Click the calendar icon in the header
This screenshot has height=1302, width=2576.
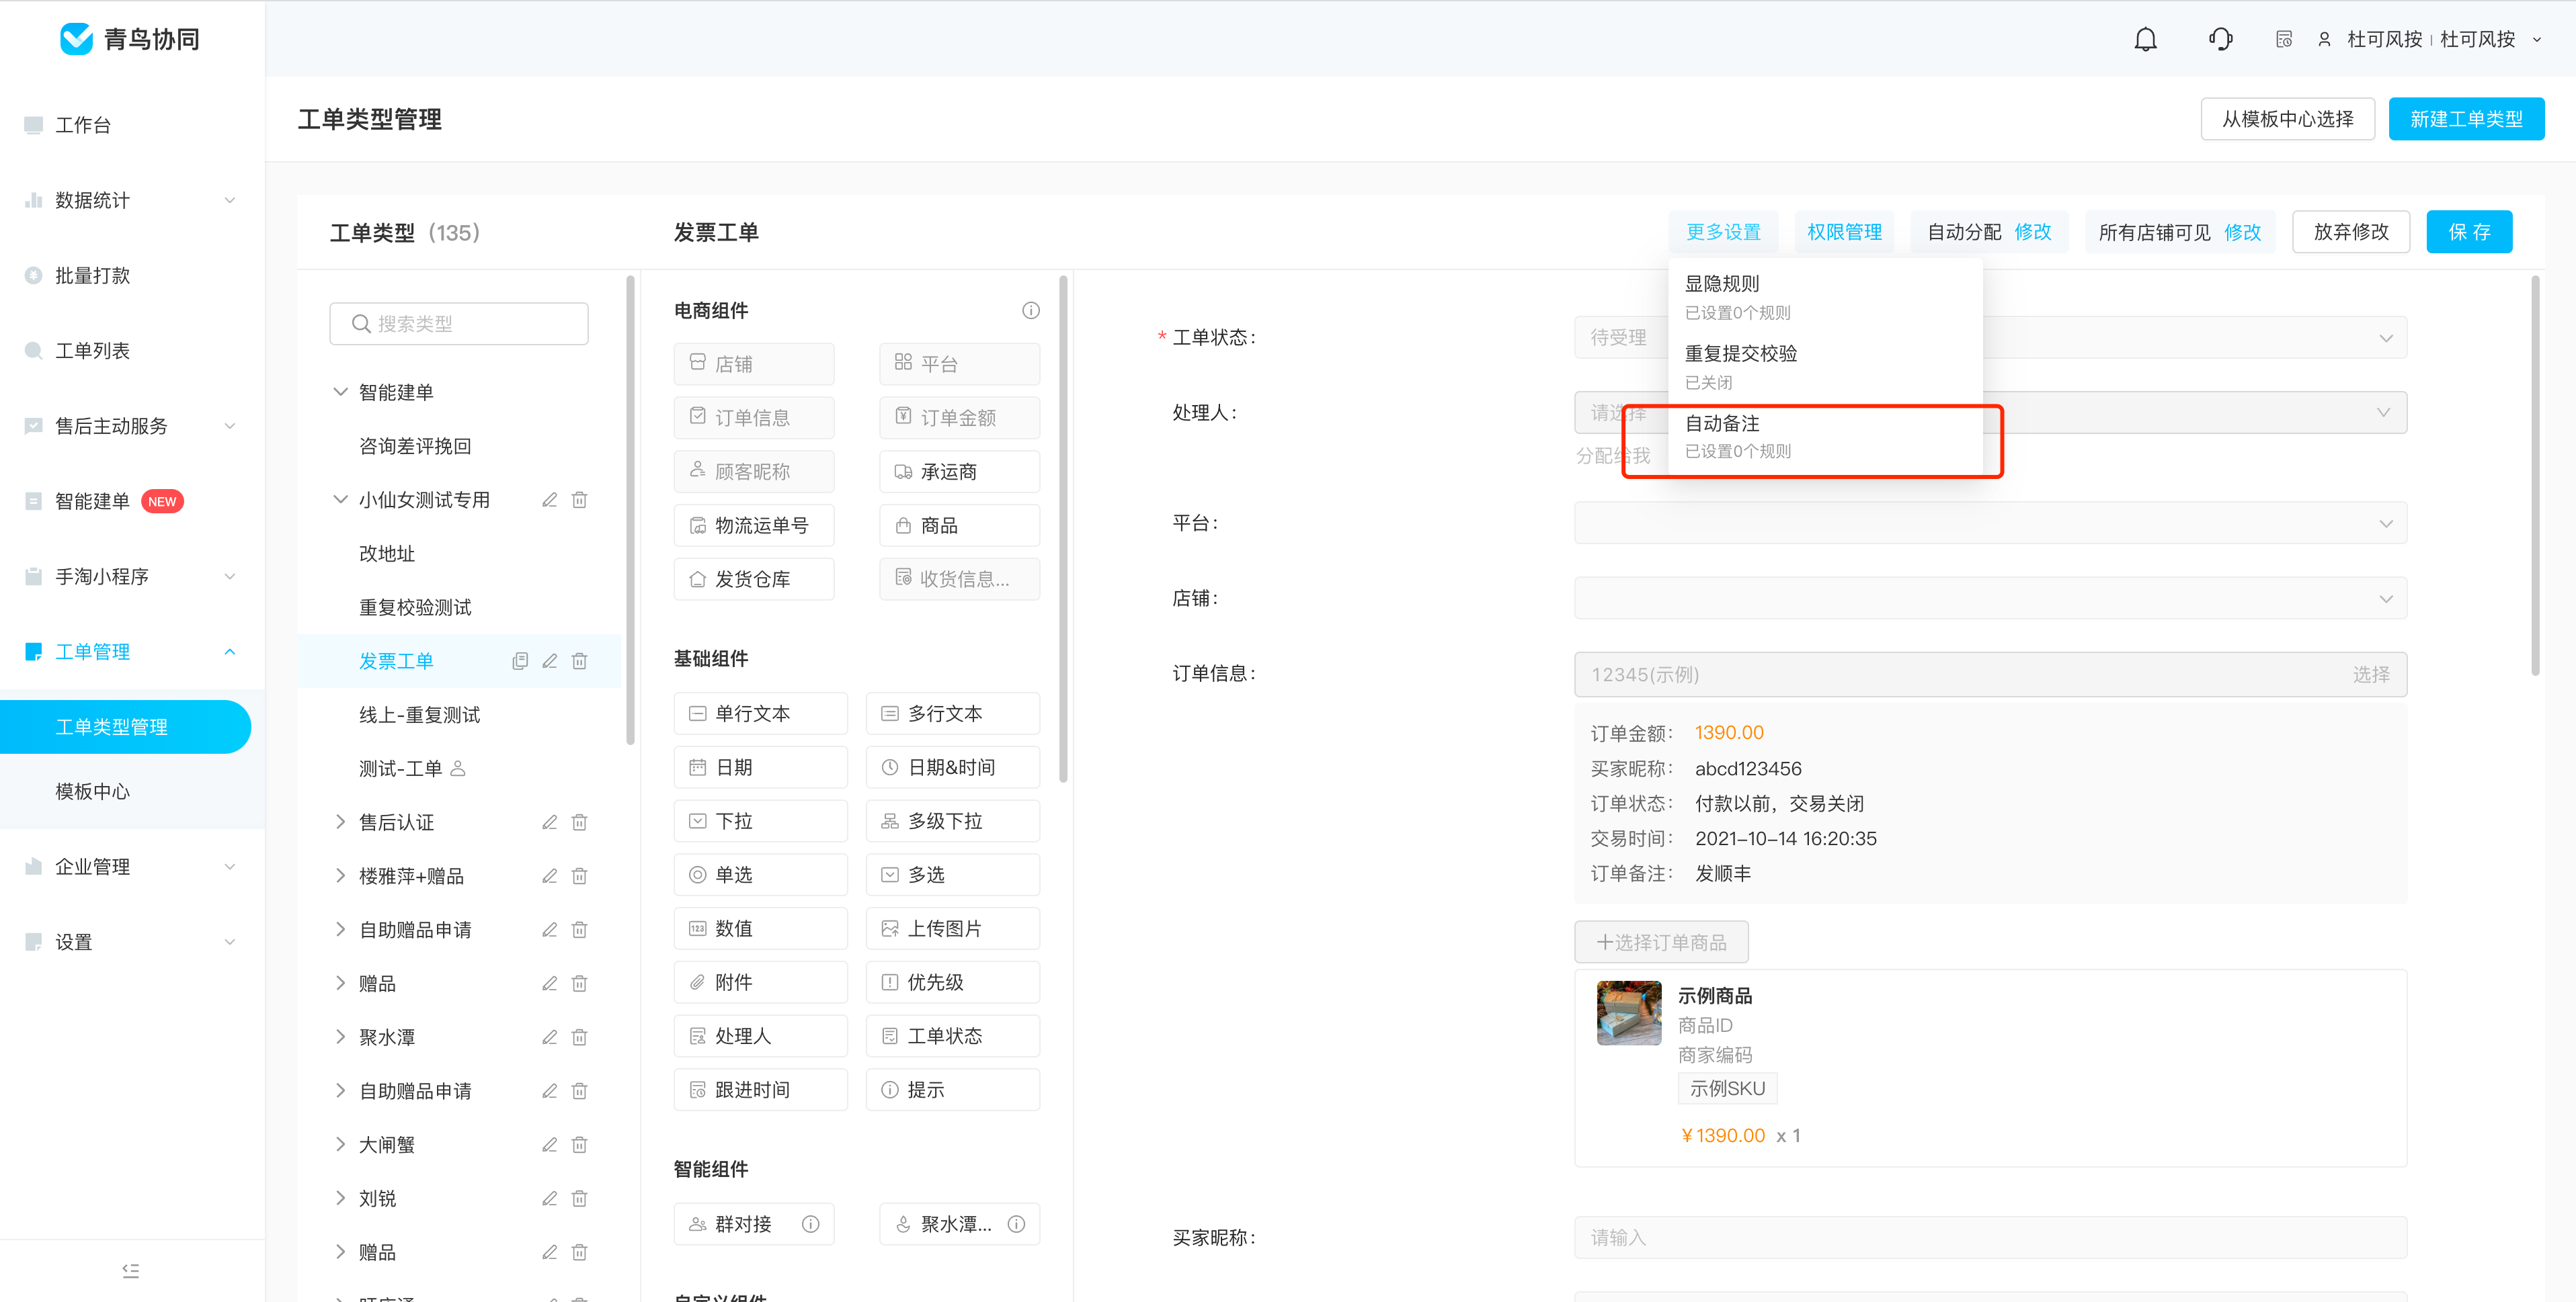pyautogui.click(x=2284, y=39)
